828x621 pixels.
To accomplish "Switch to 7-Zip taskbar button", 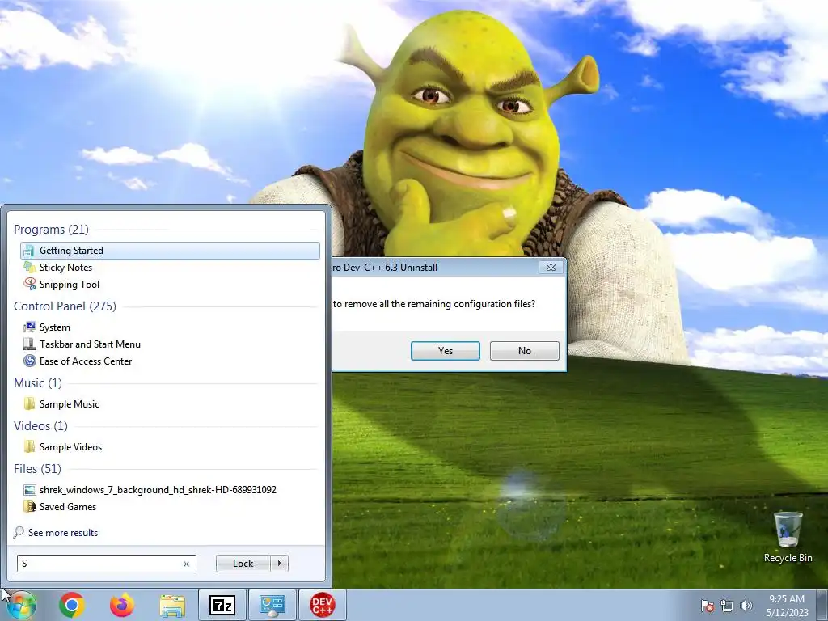I will (x=222, y=605).
